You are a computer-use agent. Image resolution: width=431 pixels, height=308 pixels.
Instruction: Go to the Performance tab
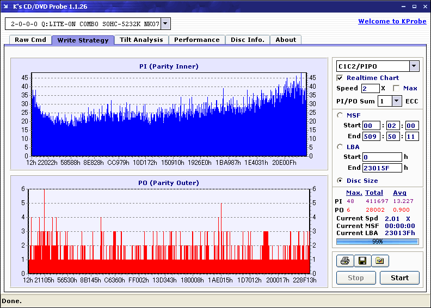coord(197,40)
